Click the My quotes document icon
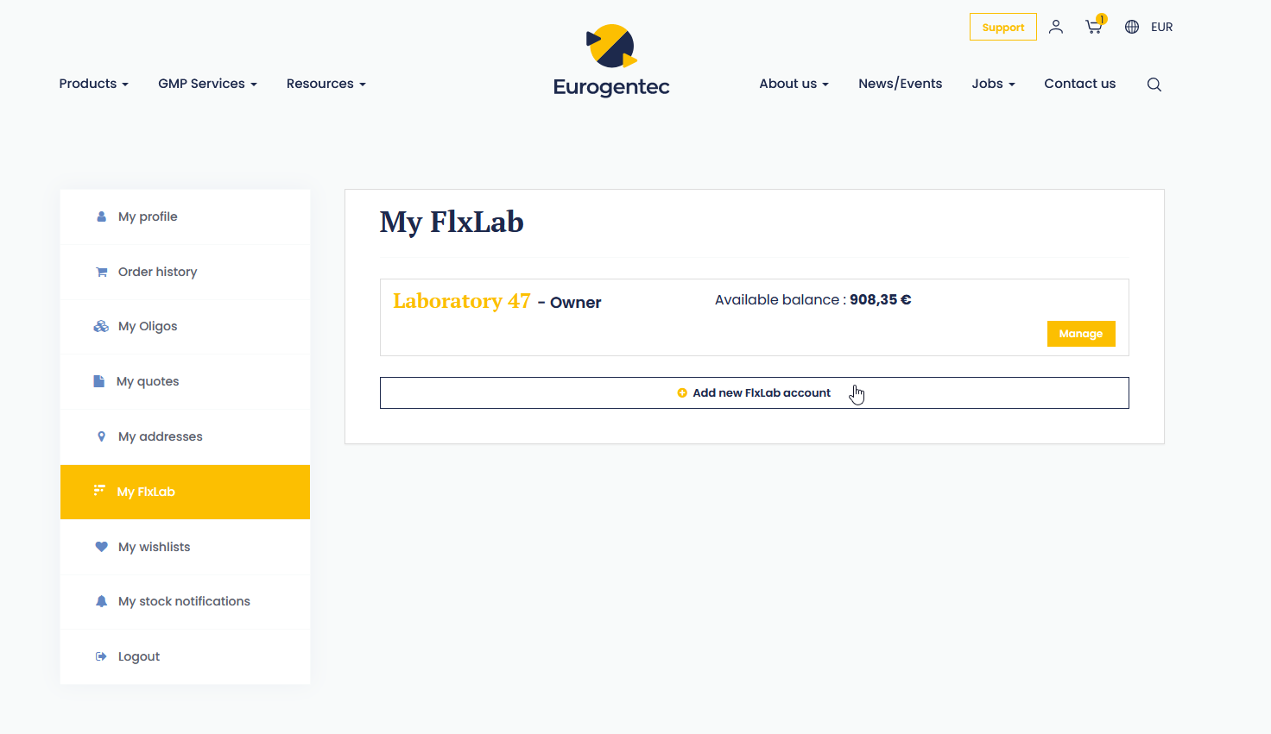Image resolution: width=1271 pixels, height=734 pixels. 99,381
